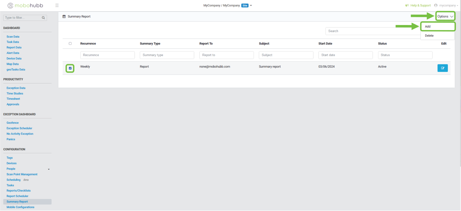
Task: Click the Help & Support megaphone icon
Action: click(407, 5)
